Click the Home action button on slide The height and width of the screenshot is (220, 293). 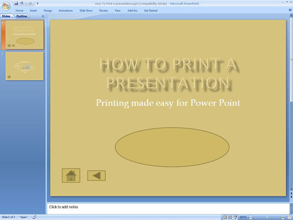[x=71, y=175]
